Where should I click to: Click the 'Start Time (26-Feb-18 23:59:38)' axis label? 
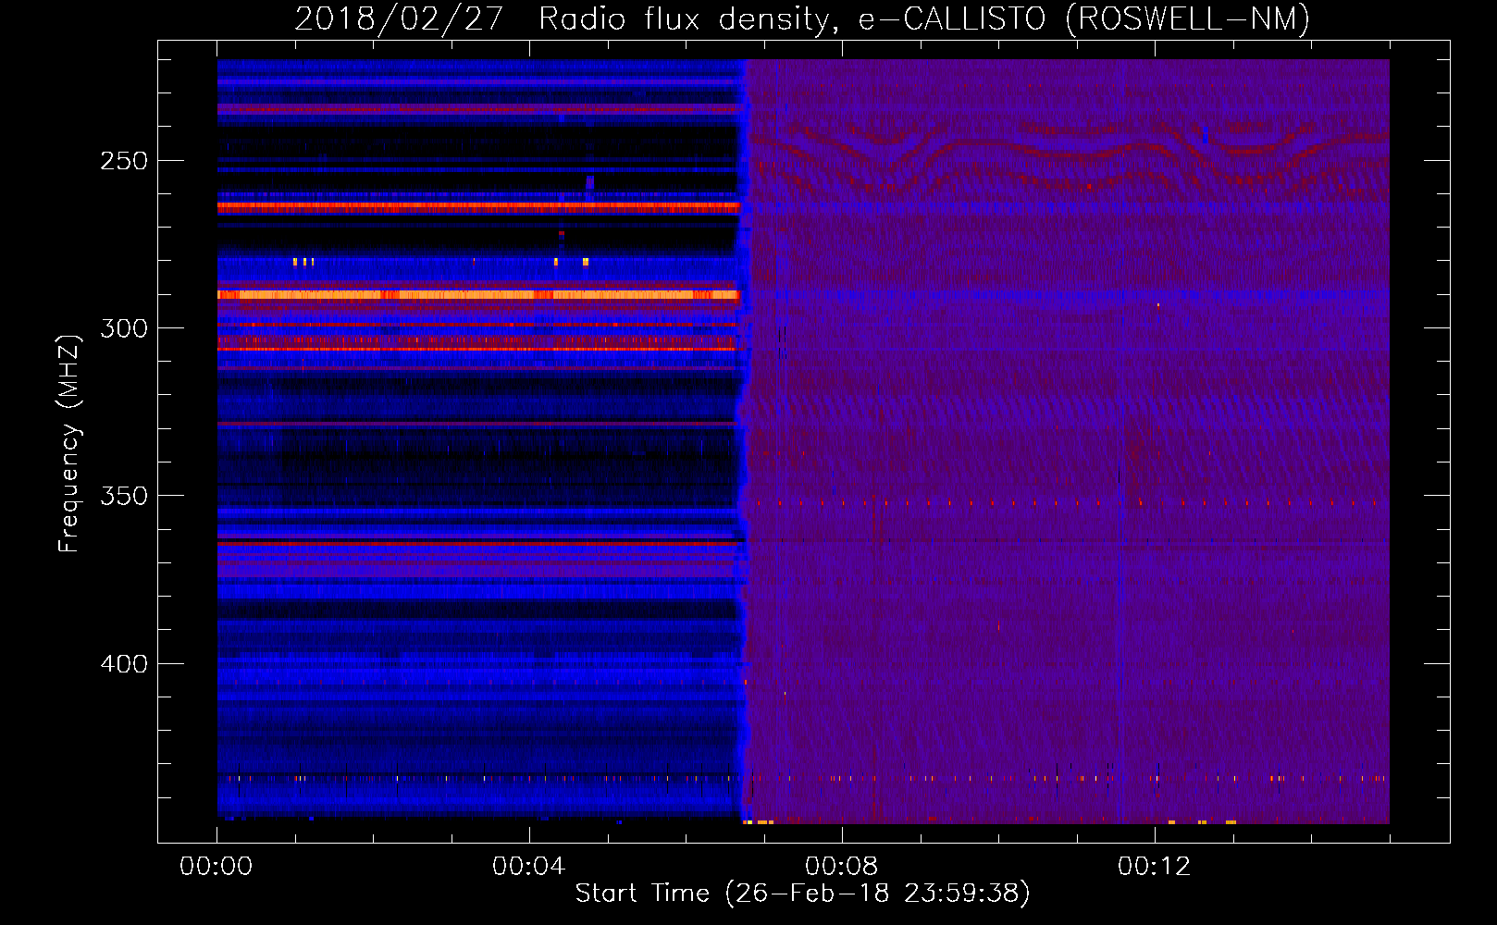pos(802,894)
